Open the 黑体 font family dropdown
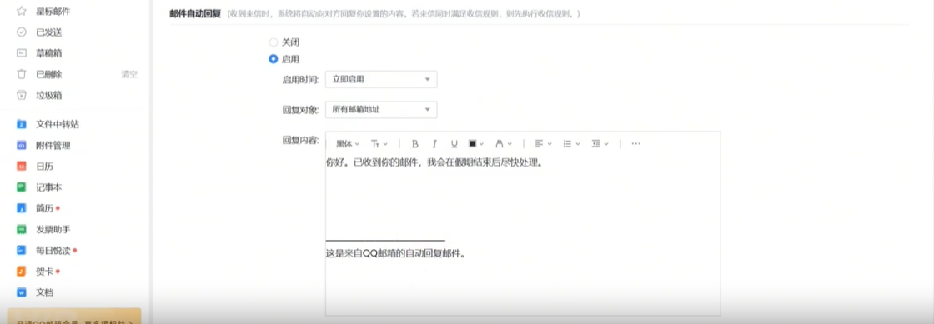The height and width of the screenshot is (324, 934). click(x=347, y=144)
